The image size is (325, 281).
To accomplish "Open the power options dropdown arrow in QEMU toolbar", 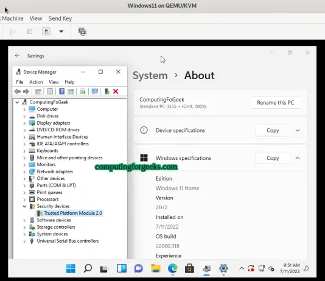I will [61, 32].
